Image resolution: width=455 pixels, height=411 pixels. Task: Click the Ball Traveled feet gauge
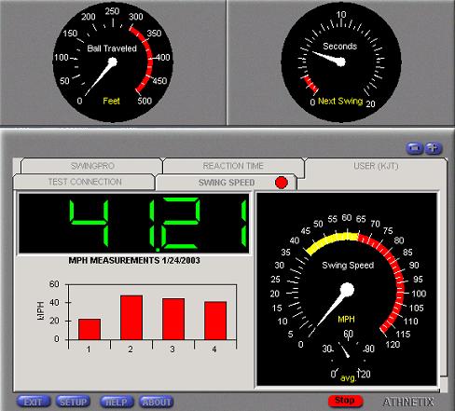tap(113, 62)
